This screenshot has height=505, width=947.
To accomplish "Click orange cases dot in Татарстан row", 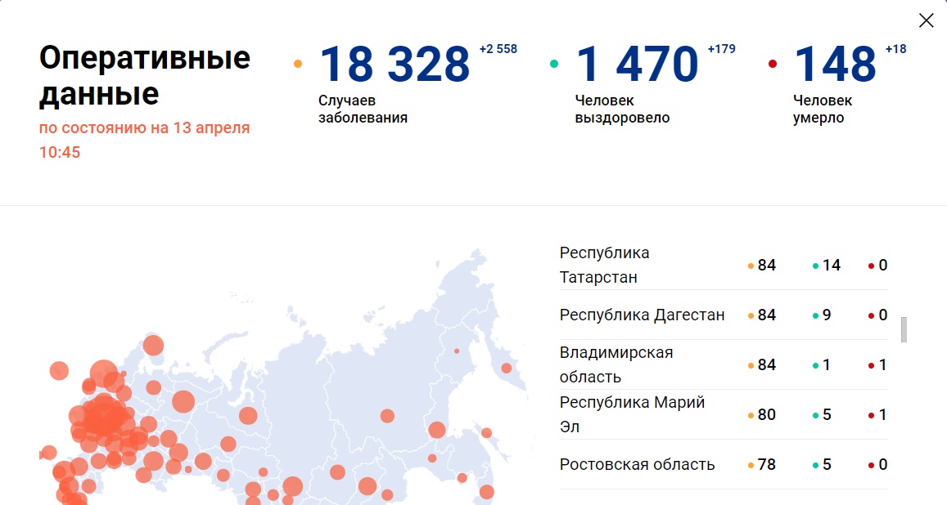I will click(x=751, y=266).
